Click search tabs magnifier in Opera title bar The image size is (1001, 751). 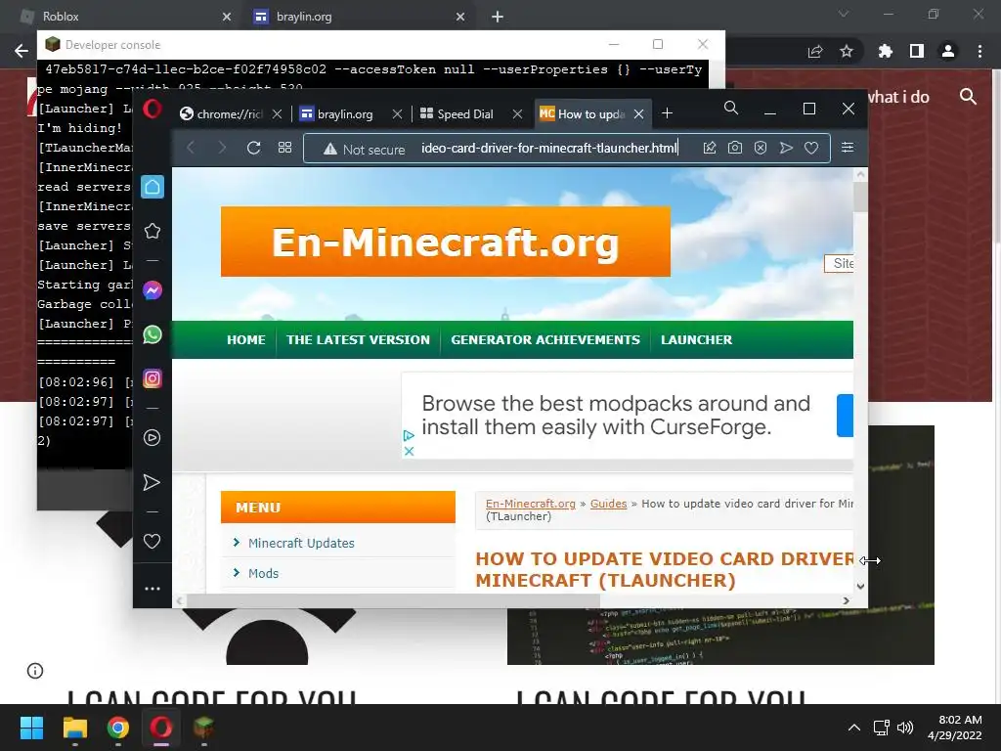point(731,108)
